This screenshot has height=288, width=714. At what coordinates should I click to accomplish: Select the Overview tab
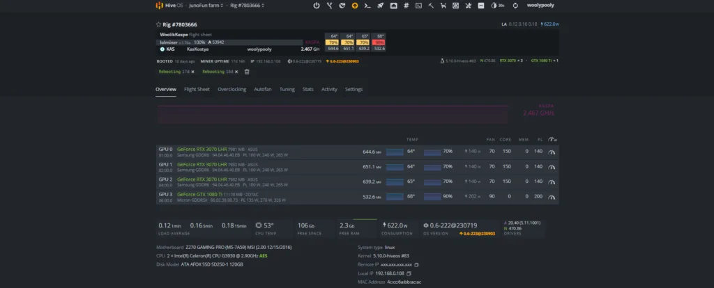(x=166, y=90)
